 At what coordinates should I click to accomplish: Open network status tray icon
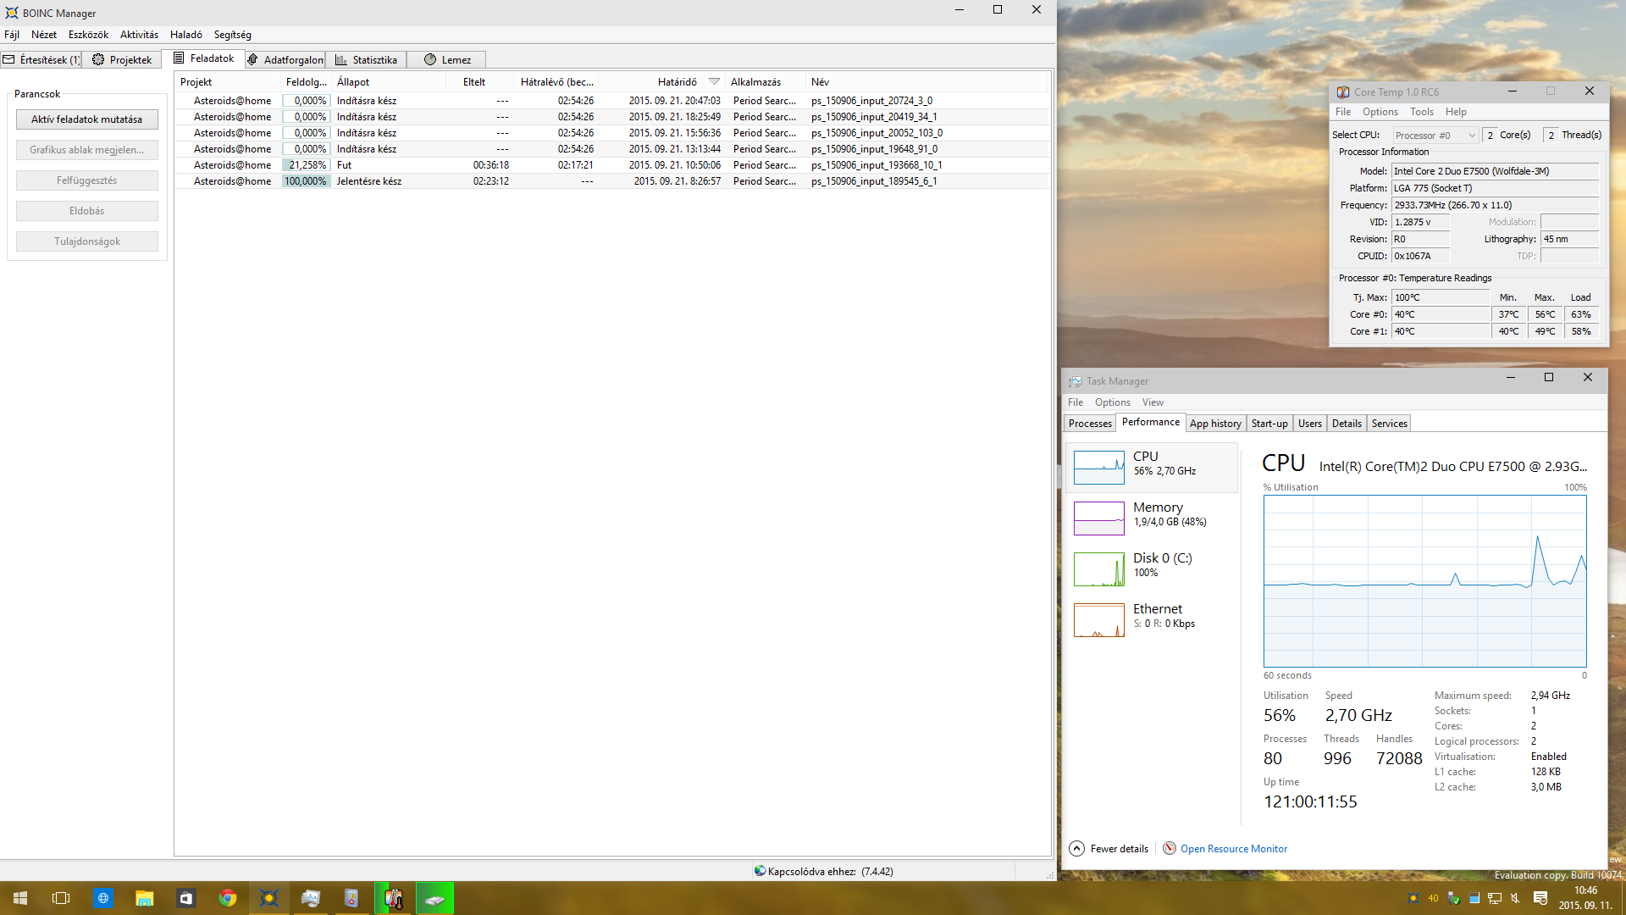[x=1495, y=898]
